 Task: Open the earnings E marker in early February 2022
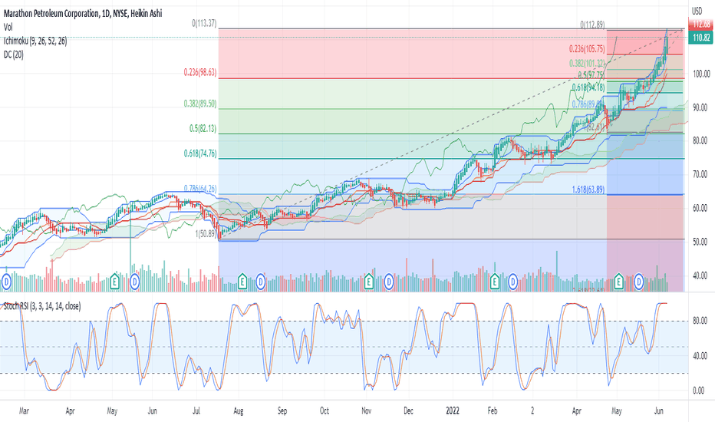tap(494, 282)
